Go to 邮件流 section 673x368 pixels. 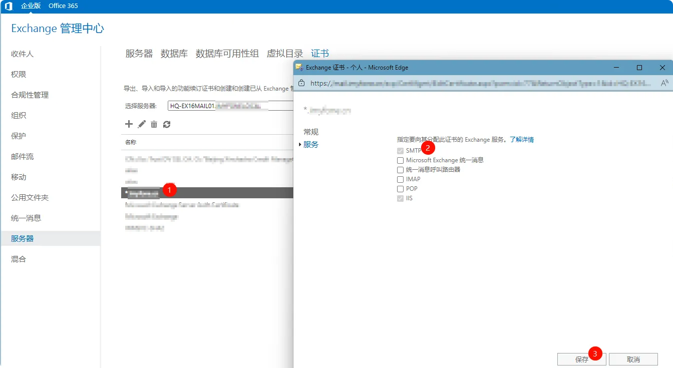[x=23, y=156]
